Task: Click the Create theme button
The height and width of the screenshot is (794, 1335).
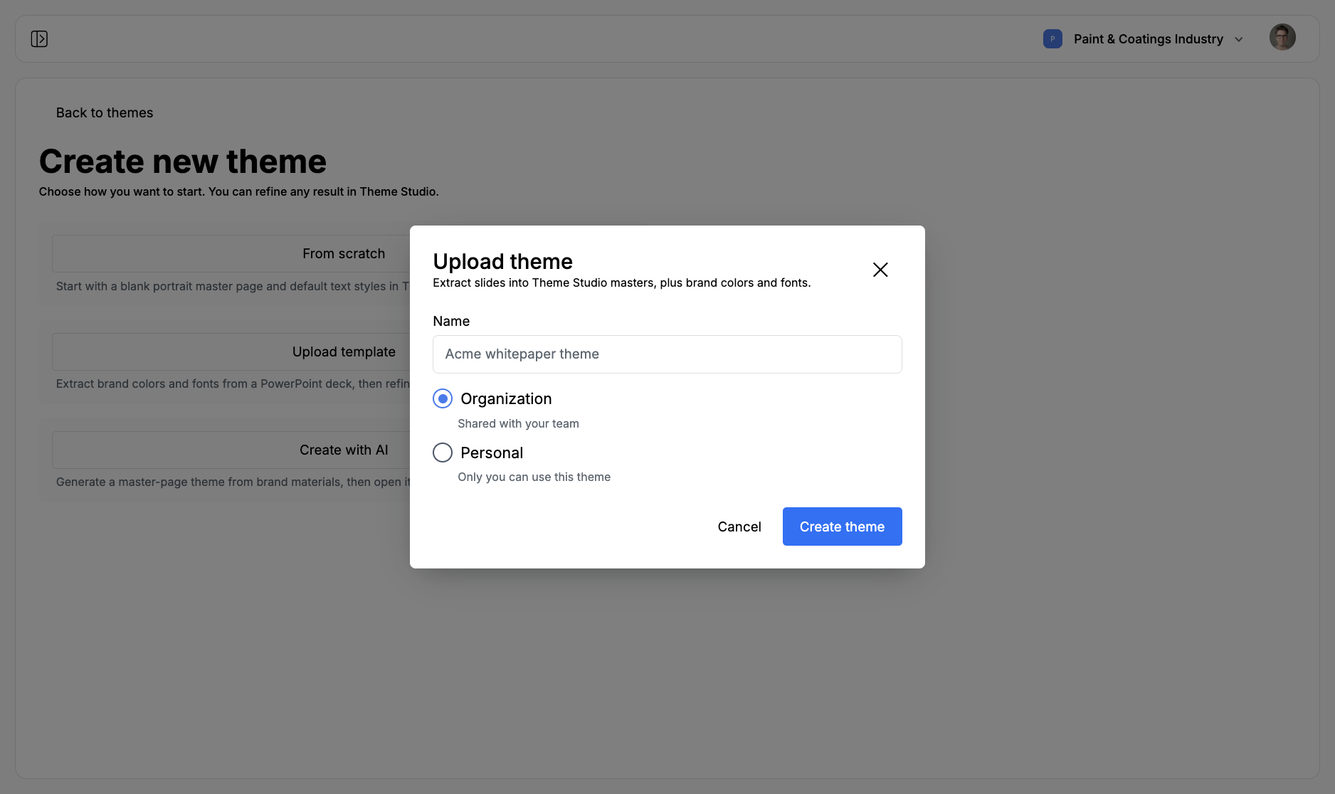Action: (x=843, y=526)
